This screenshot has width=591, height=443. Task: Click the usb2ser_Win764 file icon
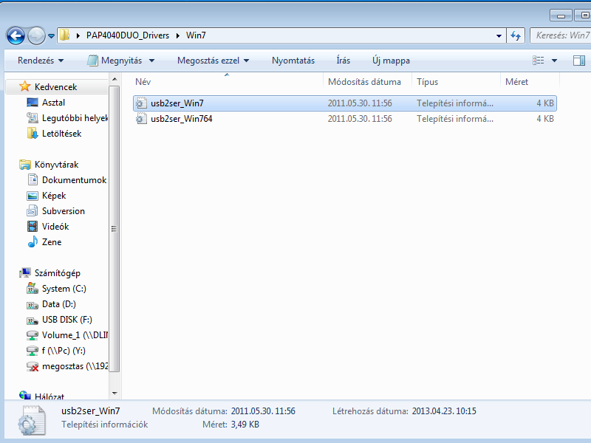coord(142,119)
